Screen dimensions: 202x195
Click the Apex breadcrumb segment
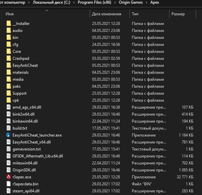tap(155, 3)
